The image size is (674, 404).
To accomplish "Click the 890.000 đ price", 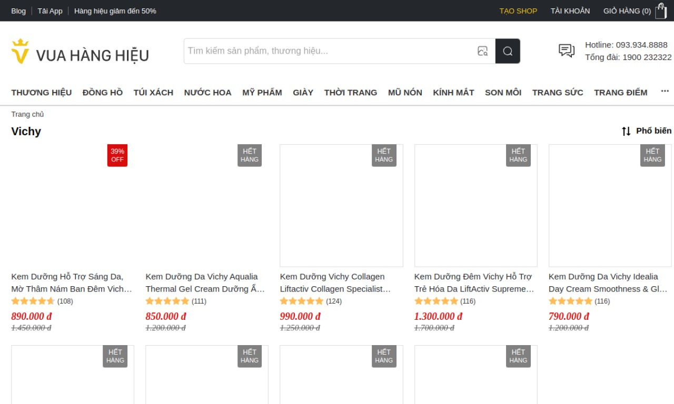I will coord(32,316).
